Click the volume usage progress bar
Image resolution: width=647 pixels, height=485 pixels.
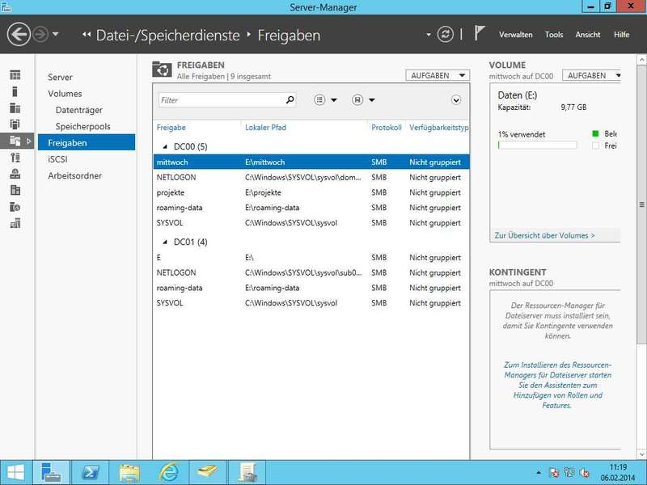pyautogui.click(x=537, y=145)
